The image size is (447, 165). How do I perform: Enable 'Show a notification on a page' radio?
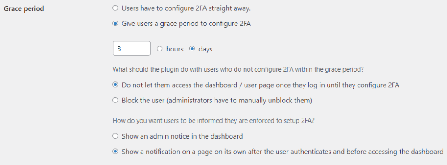click(x=115, y=151)
